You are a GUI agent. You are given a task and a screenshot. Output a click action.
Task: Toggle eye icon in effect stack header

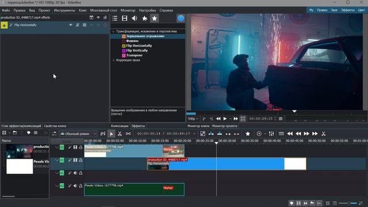pos(98,18)
